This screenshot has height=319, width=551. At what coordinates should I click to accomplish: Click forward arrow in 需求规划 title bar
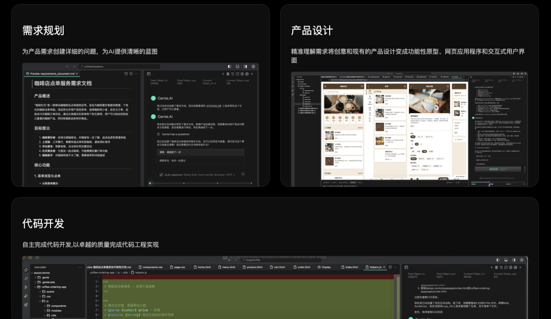pos(74,66)
